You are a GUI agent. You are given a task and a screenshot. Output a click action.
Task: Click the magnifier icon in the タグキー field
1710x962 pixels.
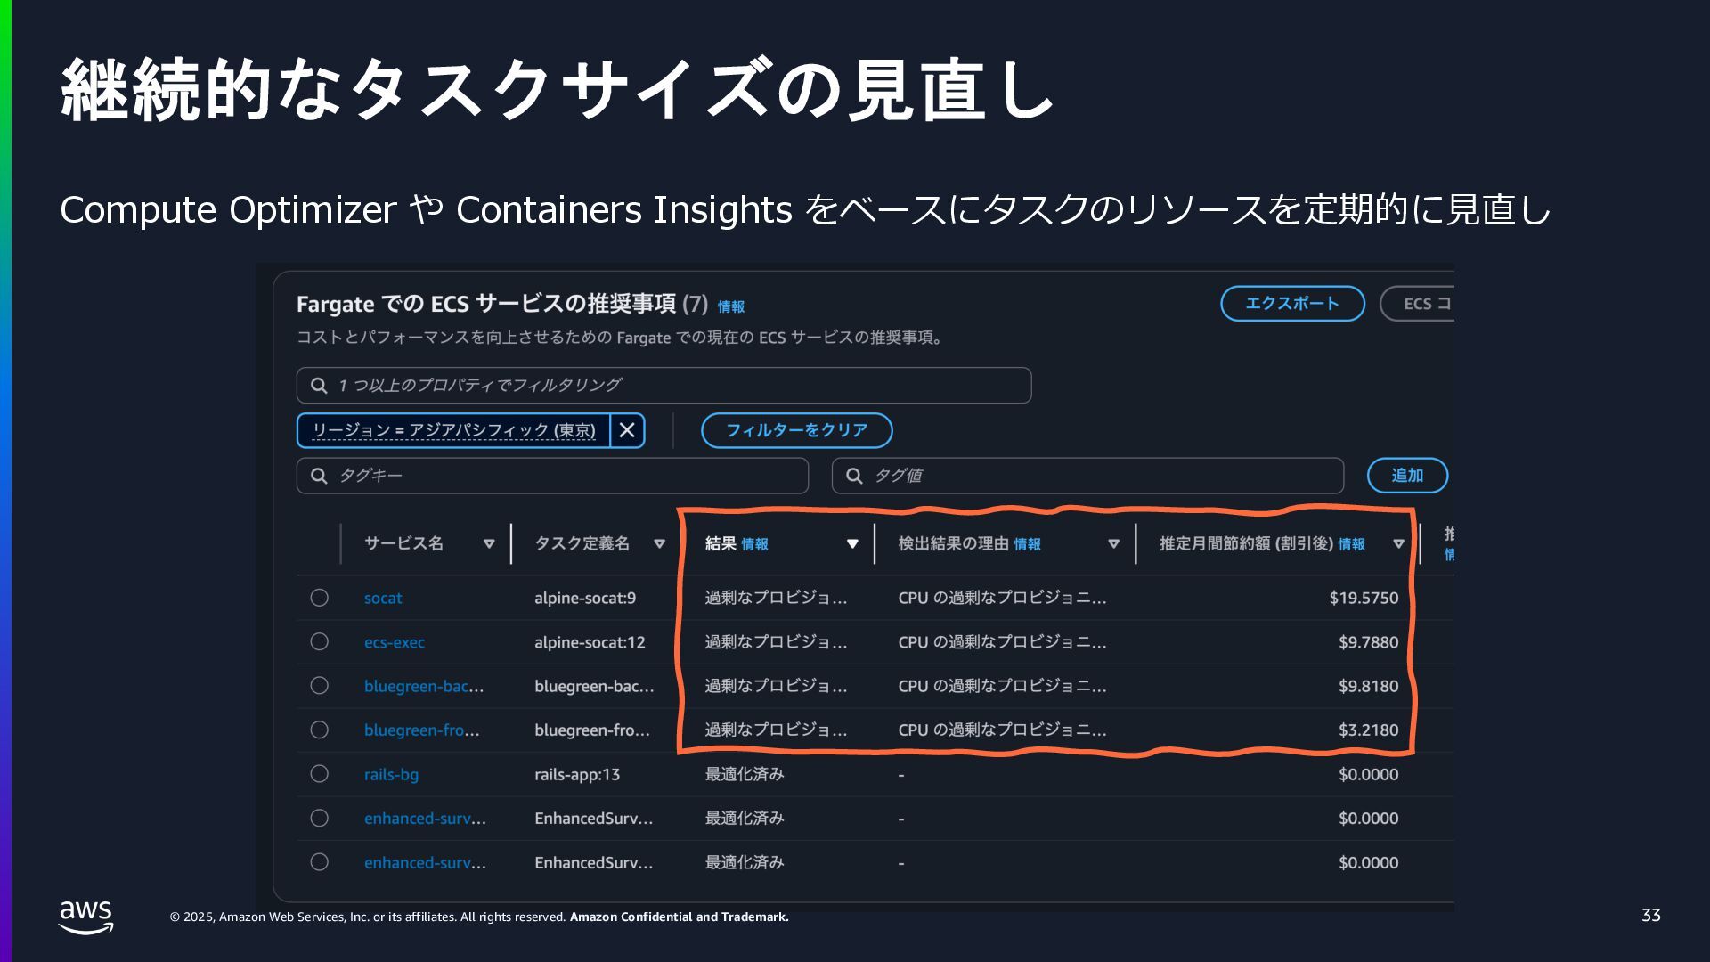(319, 476)
